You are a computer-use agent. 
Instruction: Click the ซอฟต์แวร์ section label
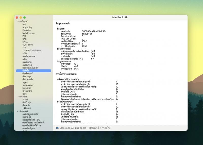click(x=24, y=111)
